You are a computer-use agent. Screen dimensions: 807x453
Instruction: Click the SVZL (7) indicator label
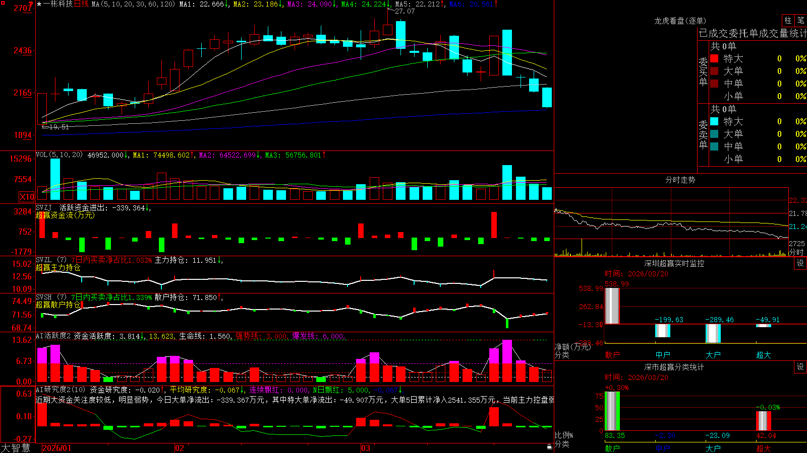point(51,260)
